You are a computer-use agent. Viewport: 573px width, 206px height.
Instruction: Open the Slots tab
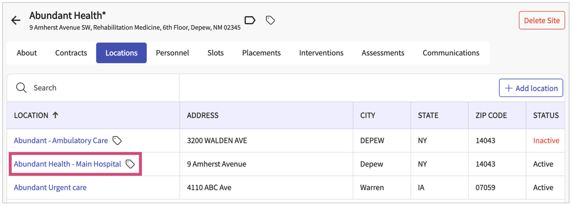[215, 53]
